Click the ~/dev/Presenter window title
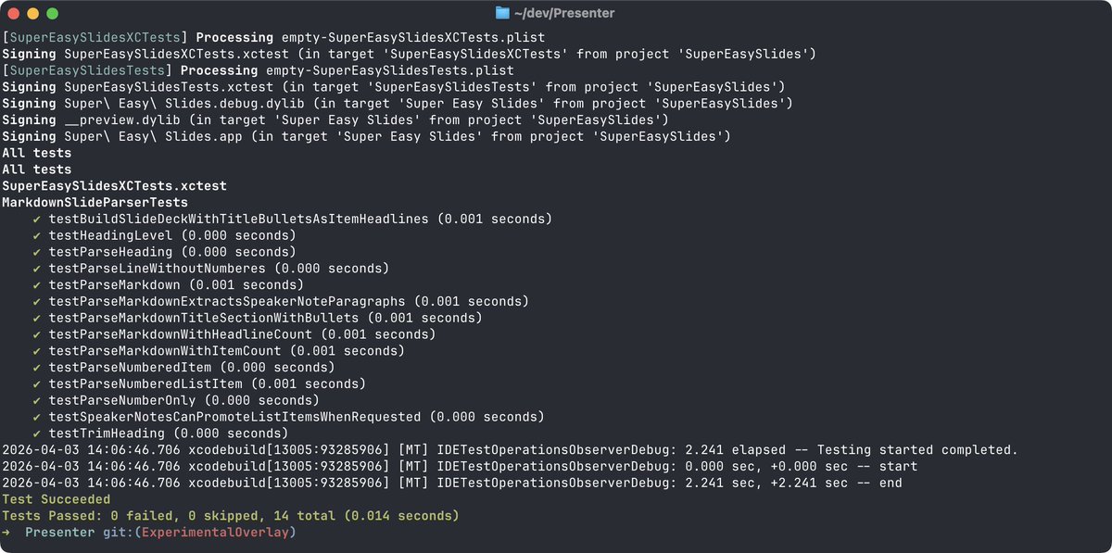 click(x=563, y=13)
